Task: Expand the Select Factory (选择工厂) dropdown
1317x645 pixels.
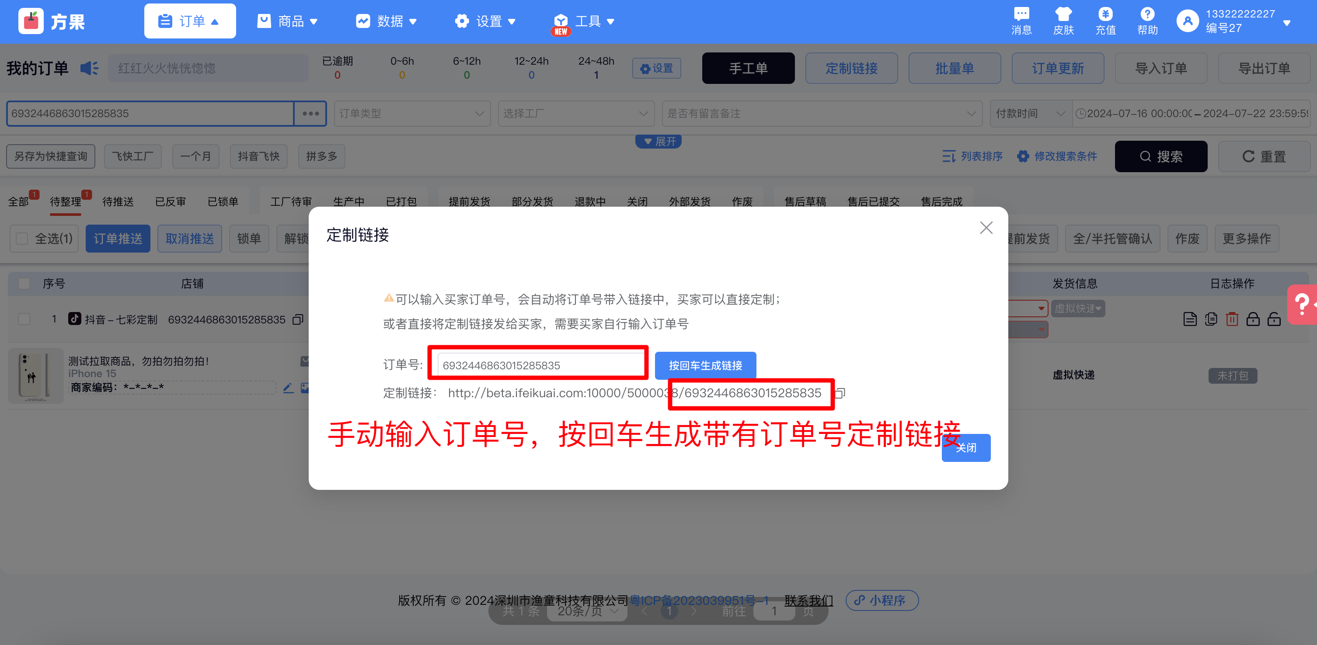Action: 576,114
